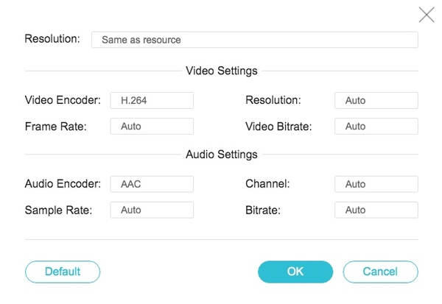Choose the Sample Rate Auto field
The image size is (442, 304).
pos(152,210)
